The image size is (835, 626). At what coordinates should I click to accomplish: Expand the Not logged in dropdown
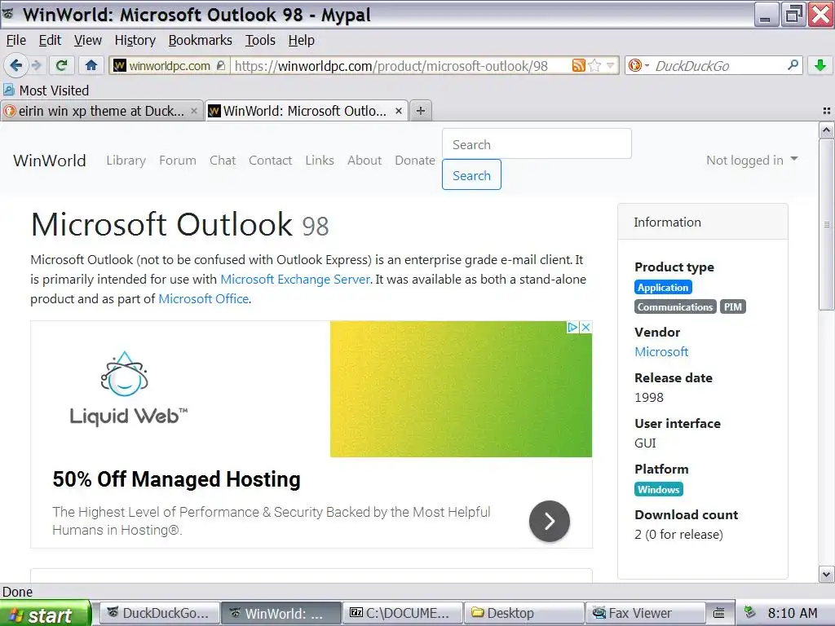click(x=752, y=161)
